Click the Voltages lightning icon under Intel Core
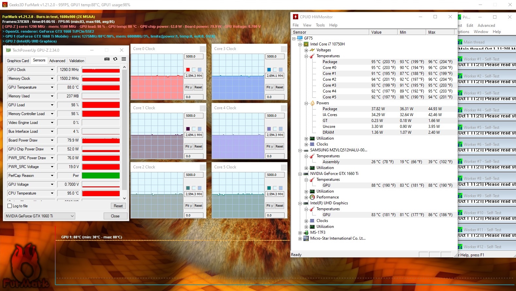Screen dimensions: 516x291 point(312,50)
